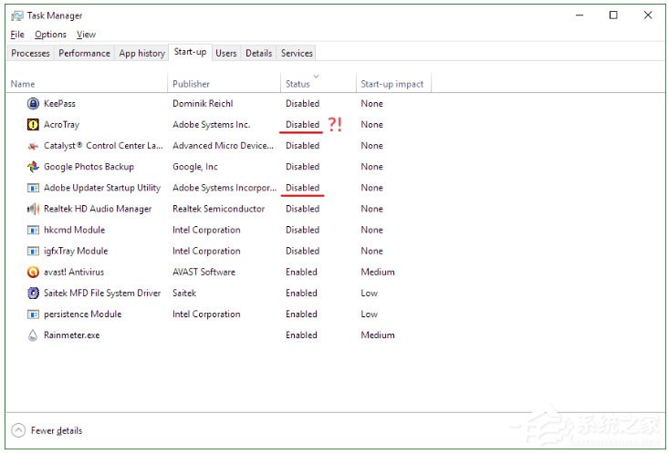
Task: Sort by the Status column header
Action: click(x=318, y=84)
